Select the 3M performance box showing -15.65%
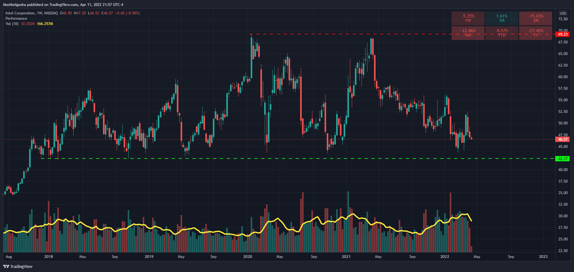Viewport: 574px width, 272px height. pos(536,18)
